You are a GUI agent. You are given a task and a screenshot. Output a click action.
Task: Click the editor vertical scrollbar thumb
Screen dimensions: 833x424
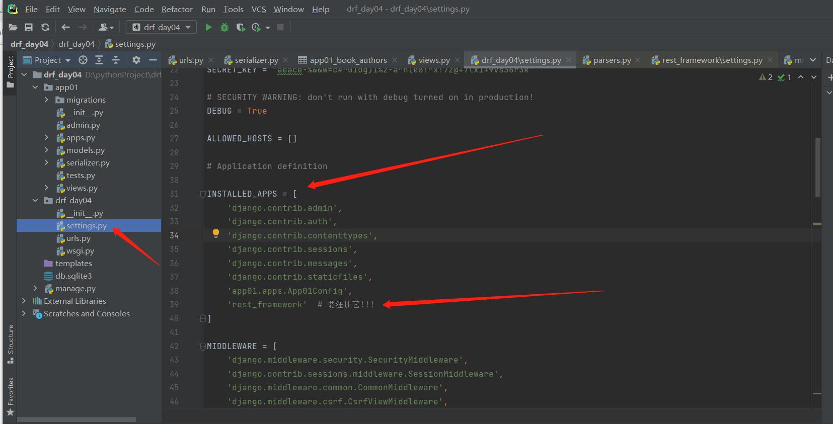click(818, 167)
